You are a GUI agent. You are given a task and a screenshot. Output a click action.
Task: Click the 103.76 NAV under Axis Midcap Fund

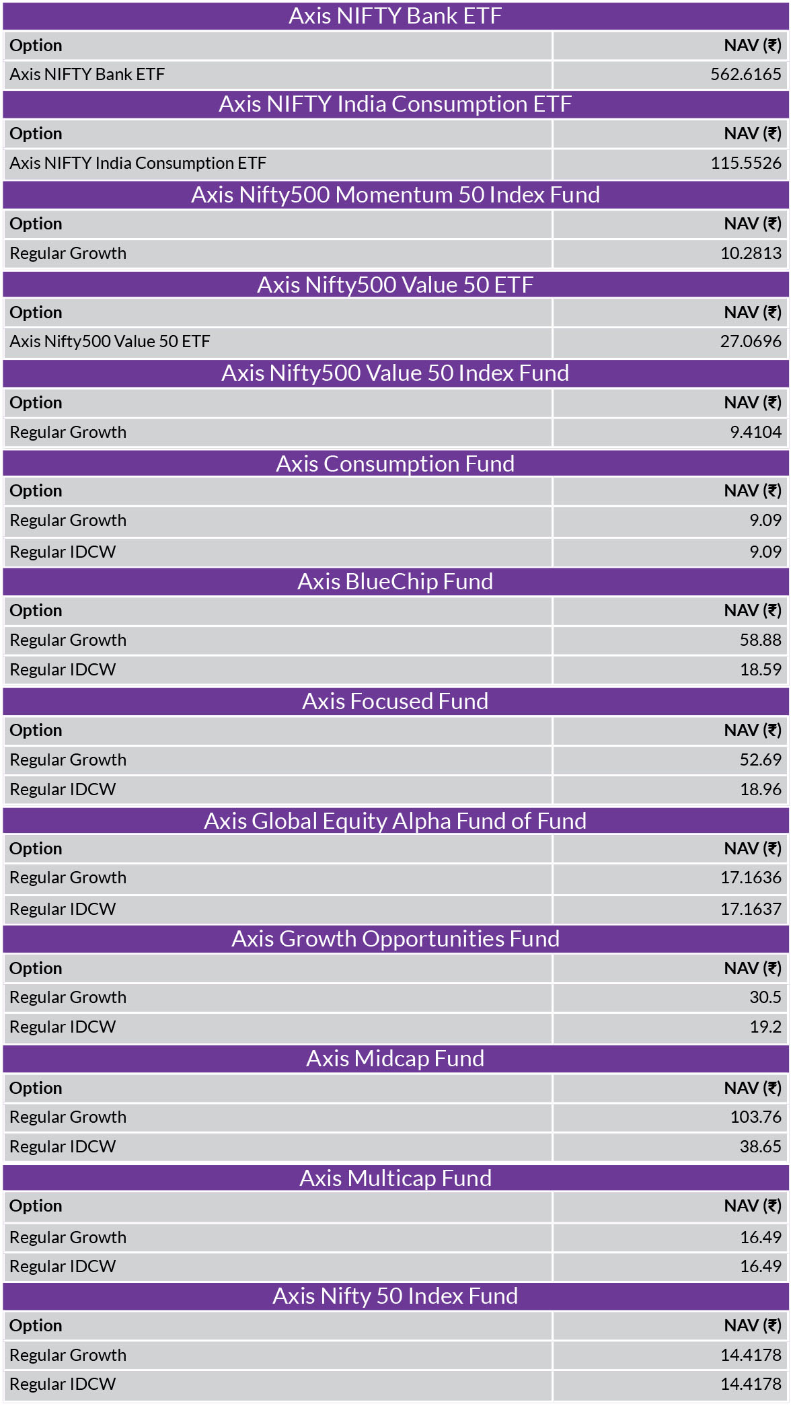755,1117
